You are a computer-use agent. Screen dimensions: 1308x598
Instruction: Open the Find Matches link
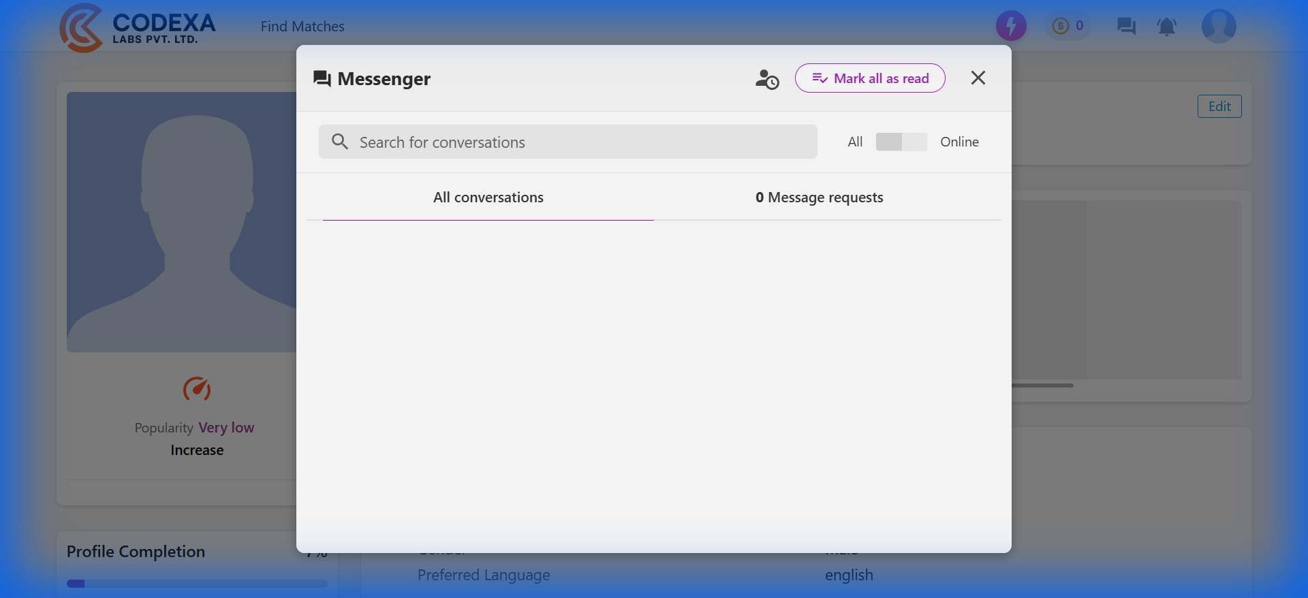click(x=302, y=27)
